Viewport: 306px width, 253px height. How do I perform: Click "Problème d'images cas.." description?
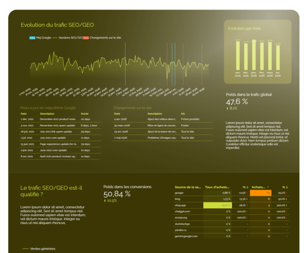162,138
